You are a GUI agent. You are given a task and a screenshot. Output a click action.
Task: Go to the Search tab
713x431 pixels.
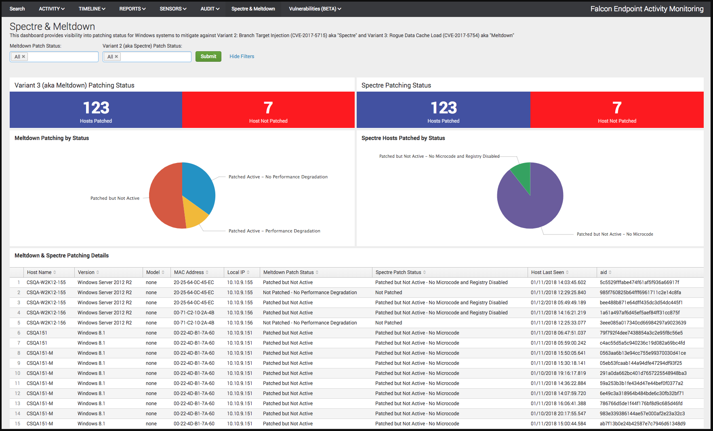click(17, 8)
